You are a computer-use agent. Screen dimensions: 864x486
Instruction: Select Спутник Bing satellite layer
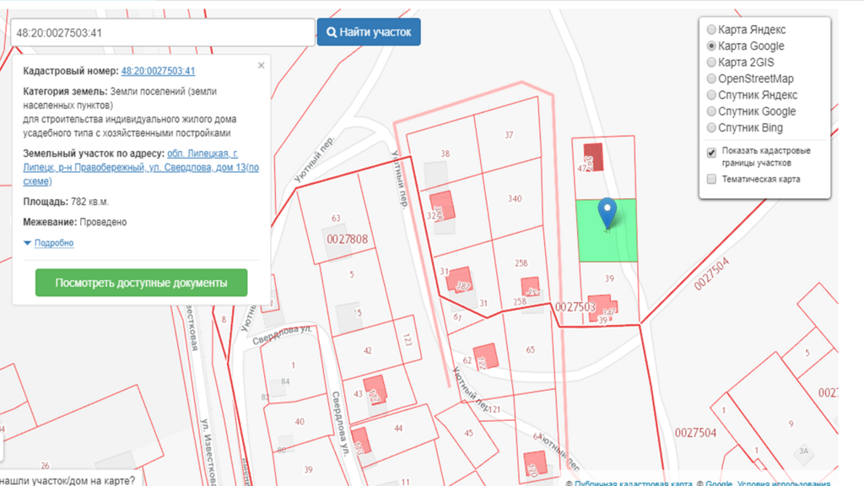pyautogui.click(x=711, y=128)
